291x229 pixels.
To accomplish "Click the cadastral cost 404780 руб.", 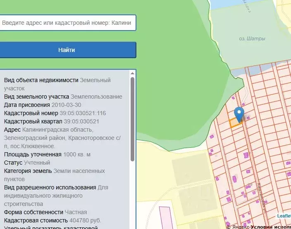I will [x=85, y=220].
